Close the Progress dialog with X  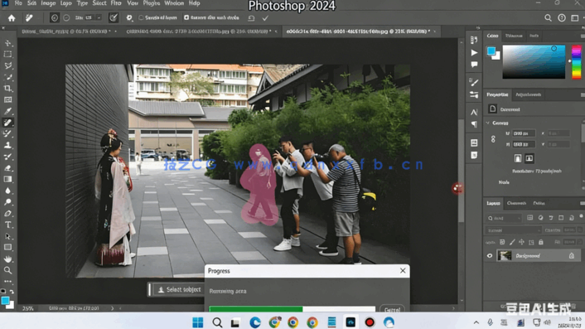pyautogui.click(x=403, y=271)
